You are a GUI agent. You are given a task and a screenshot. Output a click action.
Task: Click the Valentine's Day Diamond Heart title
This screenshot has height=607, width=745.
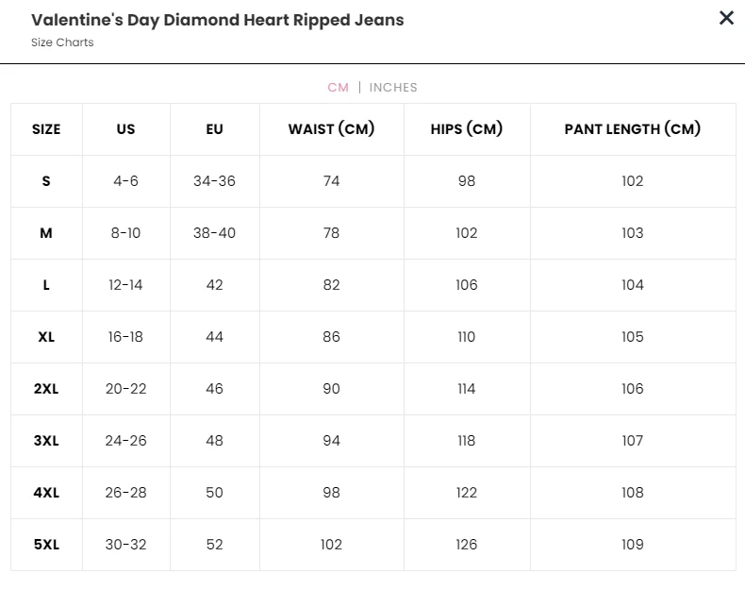(x=218, y=21)
